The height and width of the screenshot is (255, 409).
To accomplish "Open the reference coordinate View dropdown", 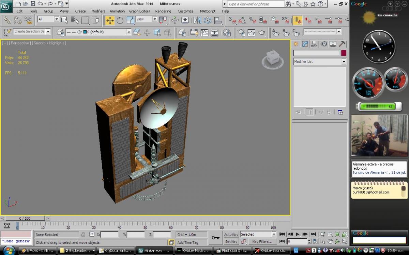I will (146, 19).
